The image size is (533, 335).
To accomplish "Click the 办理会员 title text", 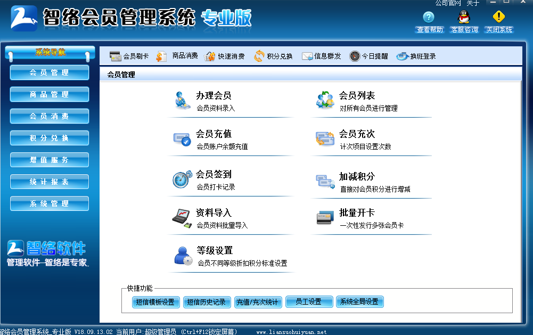I will [x=214, y=95].
